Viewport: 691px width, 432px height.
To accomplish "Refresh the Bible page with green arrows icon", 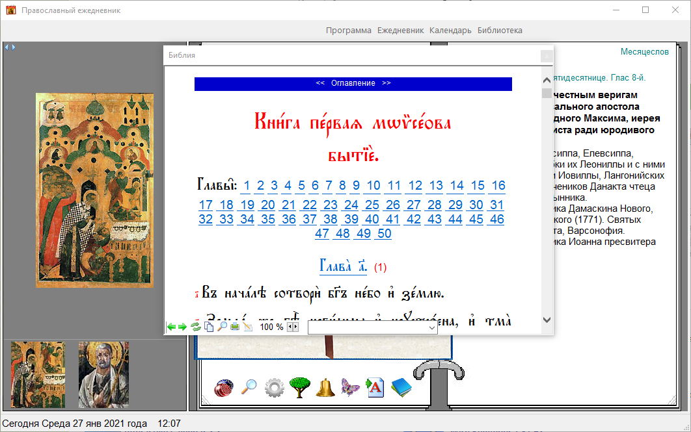I will click(196, 327).
